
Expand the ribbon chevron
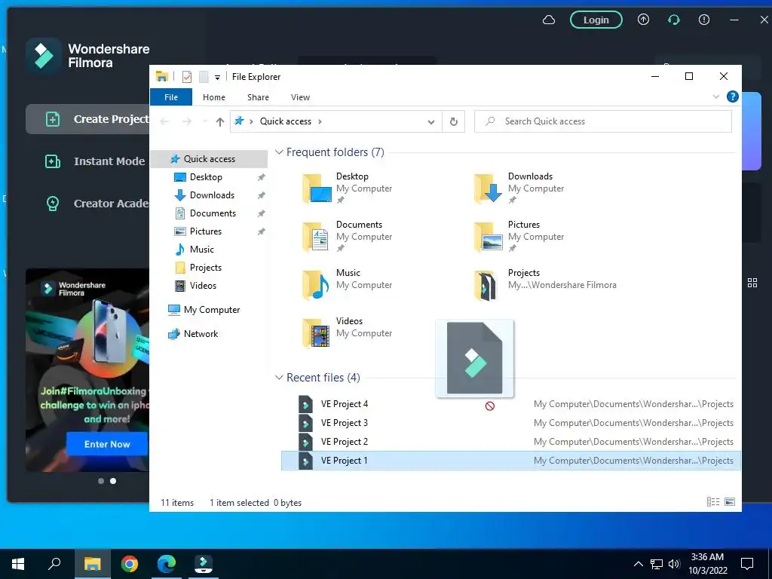pyautogui.click(x=716, y=97)
